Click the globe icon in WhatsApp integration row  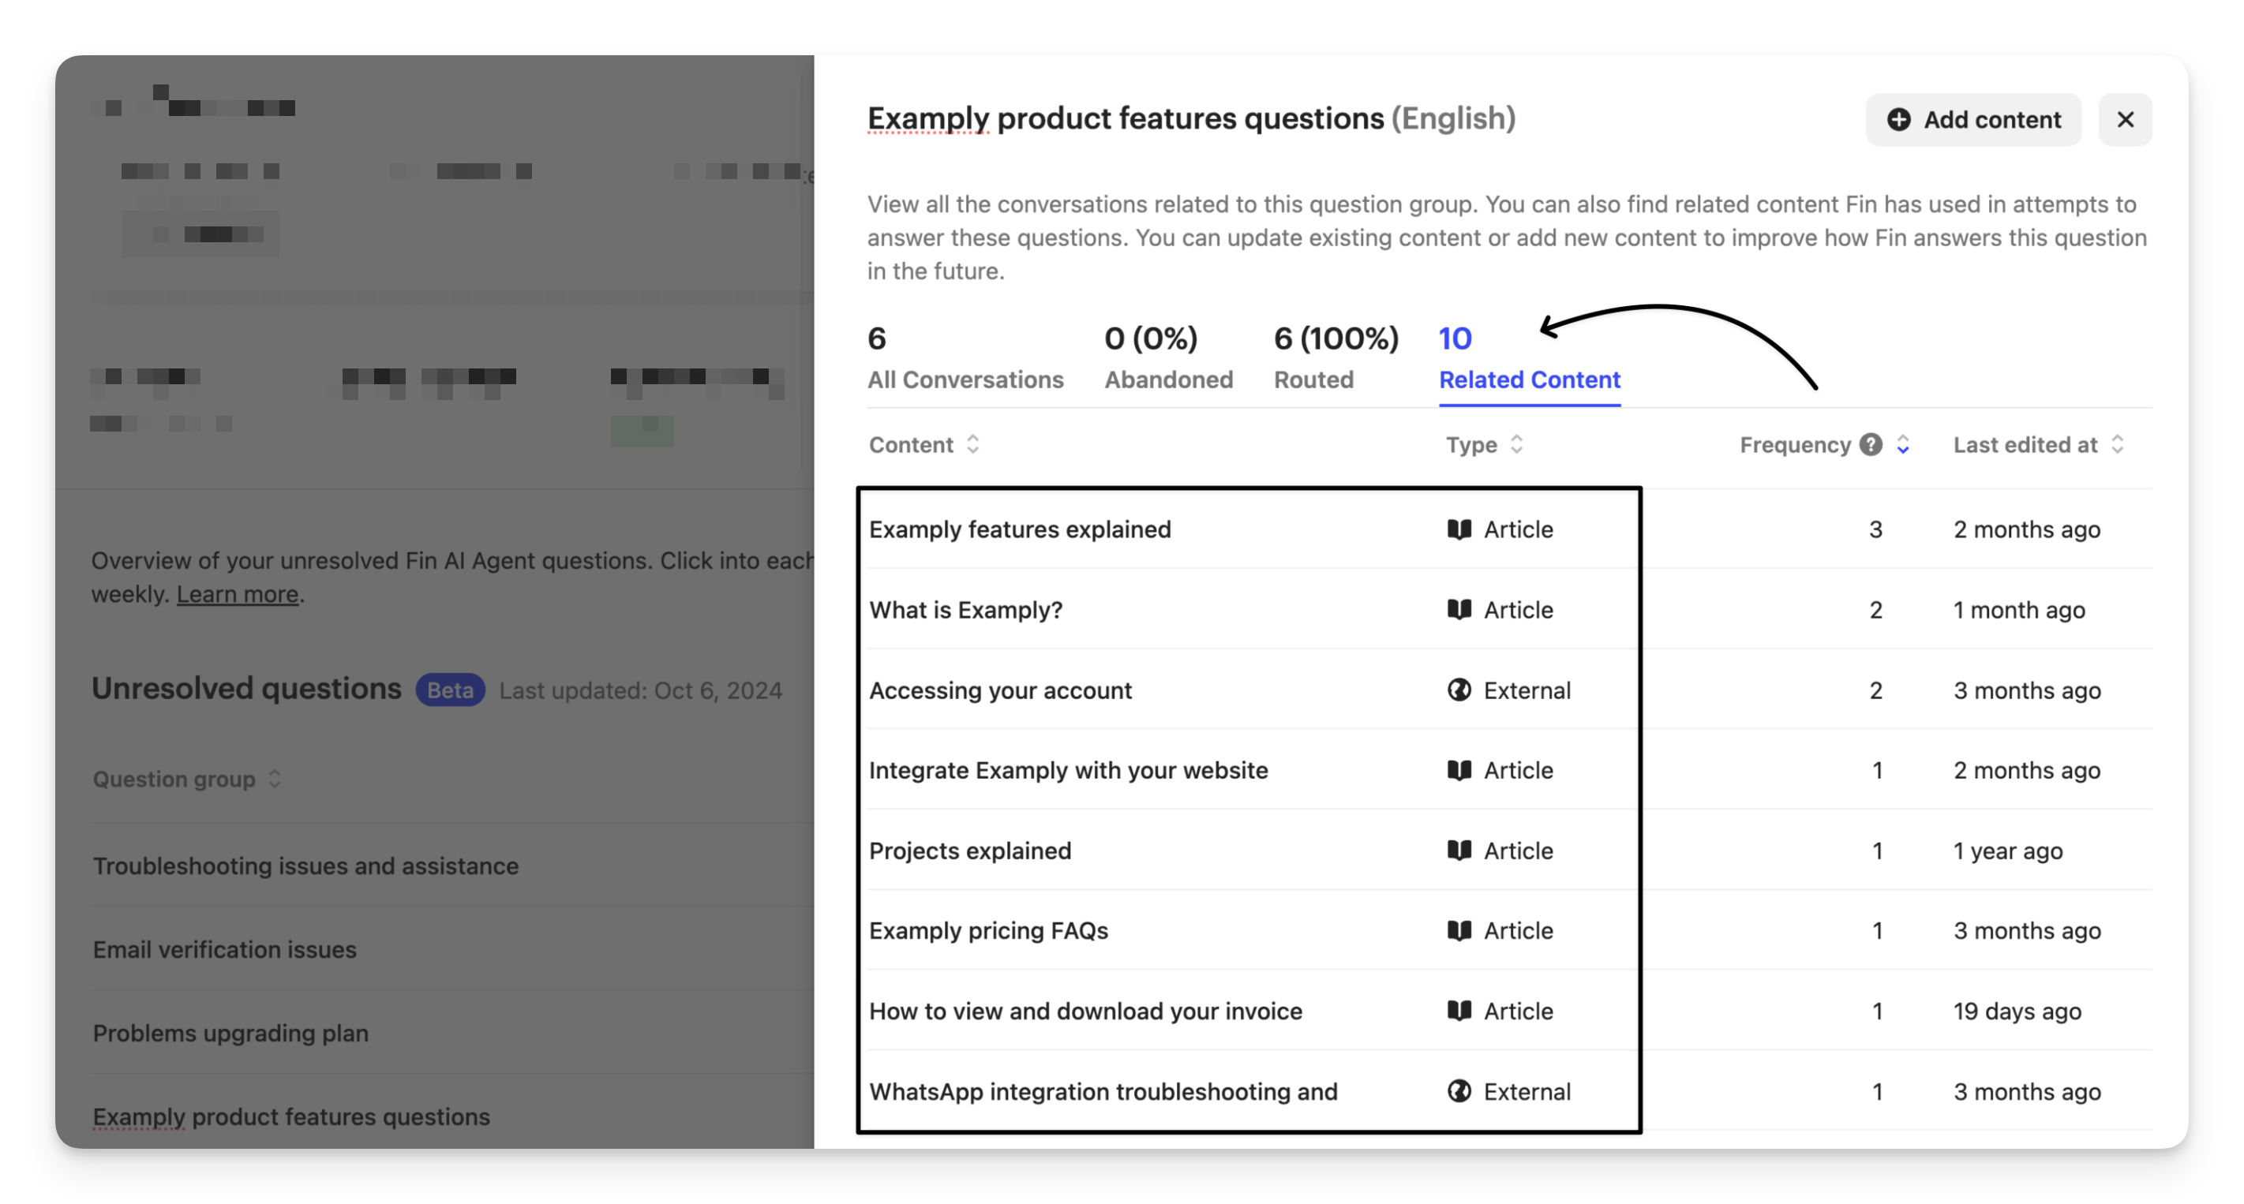coord(1459,1092)
